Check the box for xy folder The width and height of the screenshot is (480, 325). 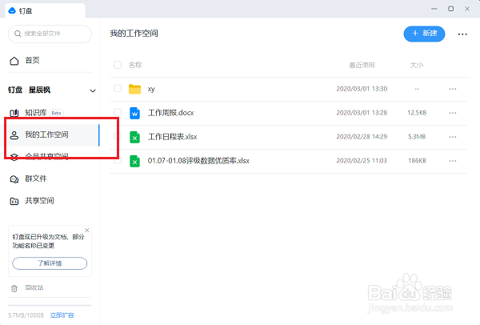click(118, 88)
